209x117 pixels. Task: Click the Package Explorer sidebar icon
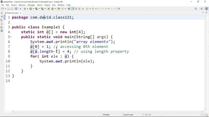click(x=2, y=17)
